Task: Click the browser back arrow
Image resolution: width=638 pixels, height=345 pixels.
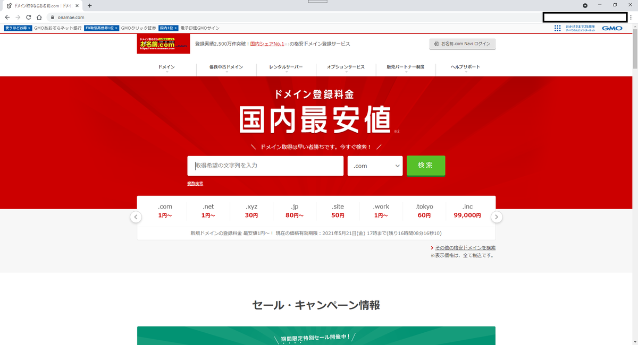Action: pos(7,17)
